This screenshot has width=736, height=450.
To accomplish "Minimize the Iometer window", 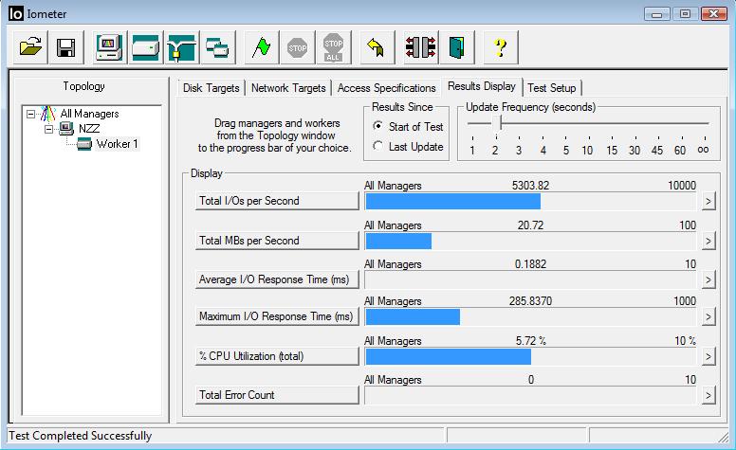I will pos(657,14).
